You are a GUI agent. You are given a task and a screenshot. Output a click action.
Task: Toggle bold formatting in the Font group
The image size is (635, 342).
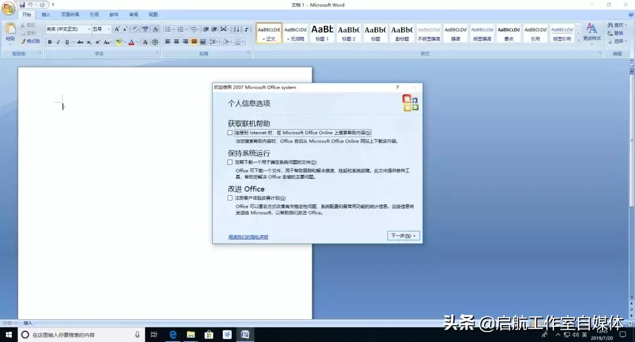(49, 41)
